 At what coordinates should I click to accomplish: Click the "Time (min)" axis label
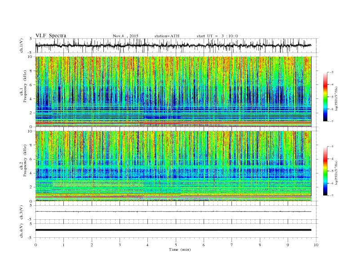[x=180, y=249]
